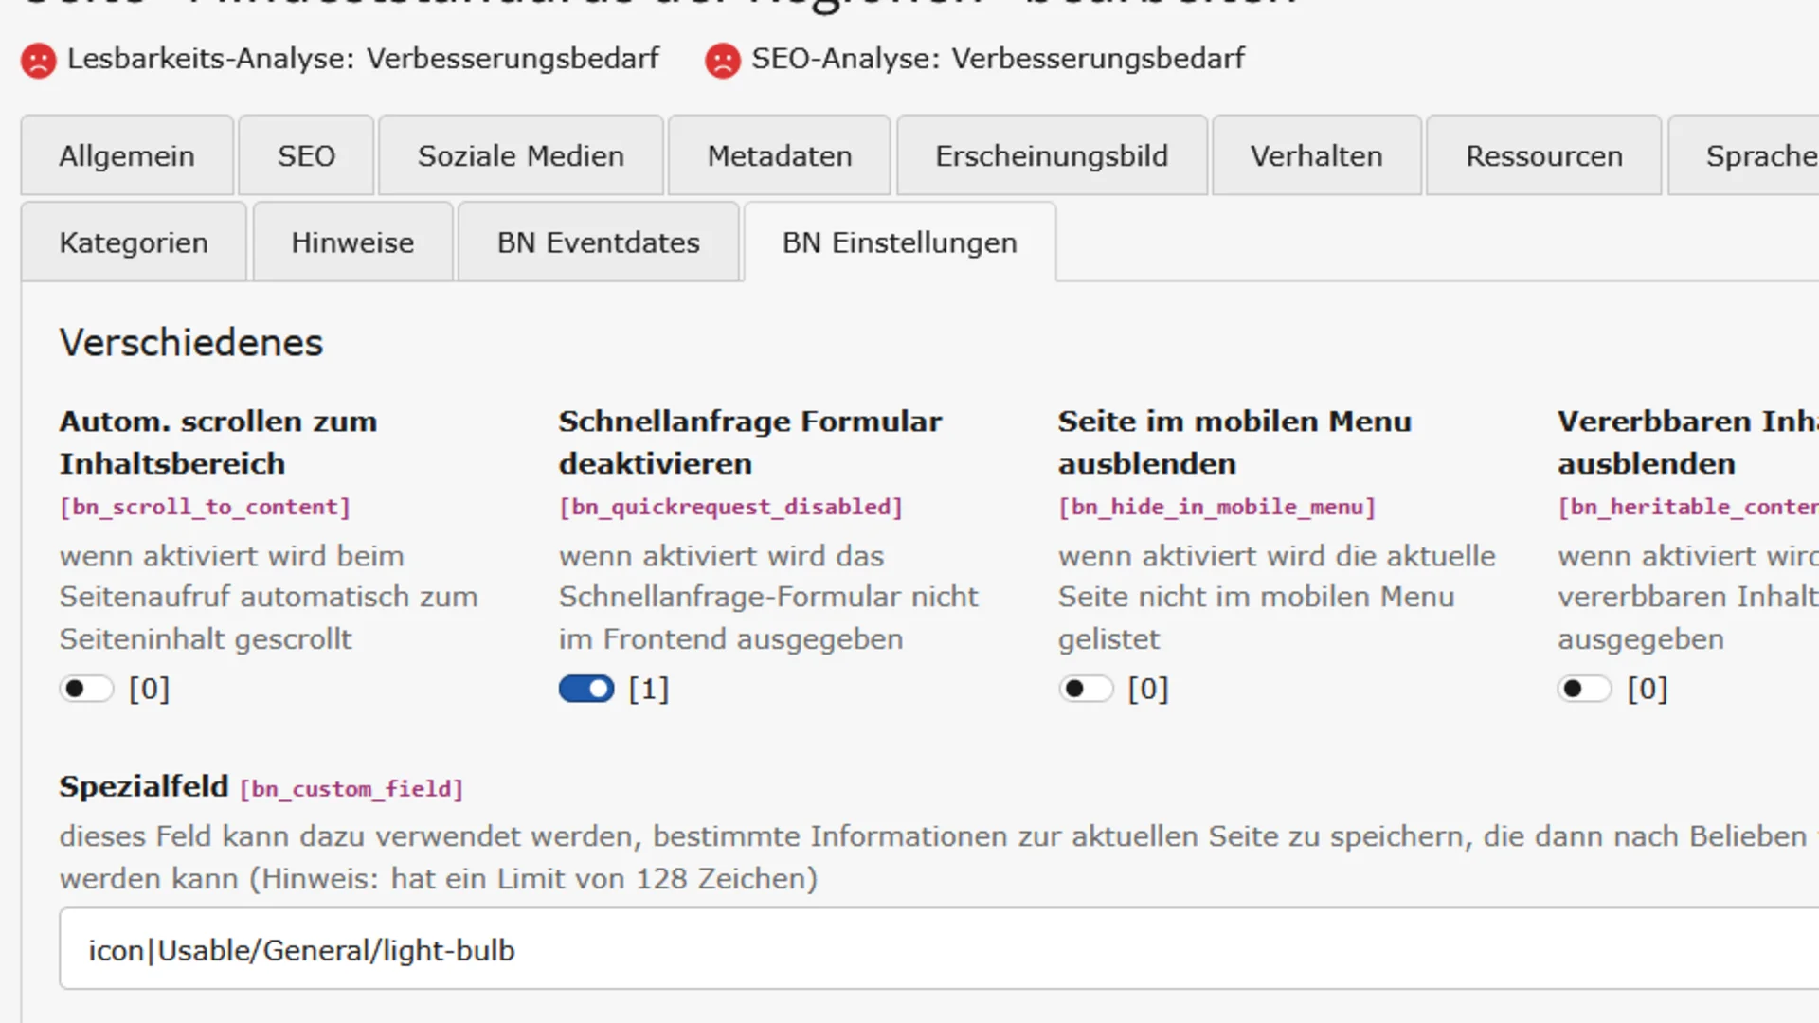Select the Kategorien tab

(134, 242)
